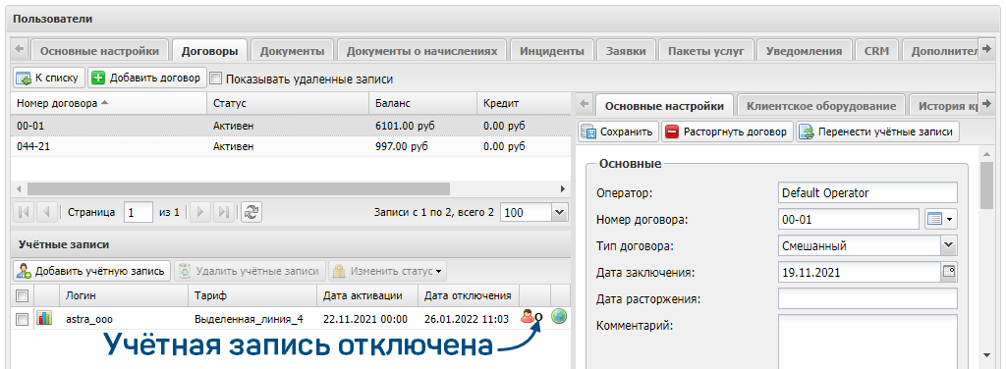The width and height of the screenshot is (1006, 369).
Task: Go to the Инциденты tab
Action: coord(552,51)
